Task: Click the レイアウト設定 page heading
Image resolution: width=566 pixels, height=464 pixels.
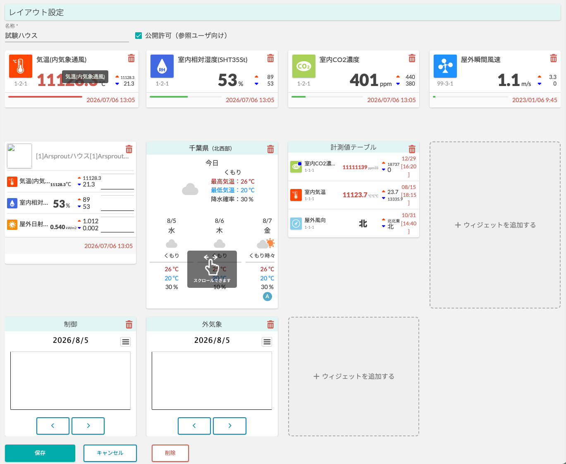Action: 36,12
